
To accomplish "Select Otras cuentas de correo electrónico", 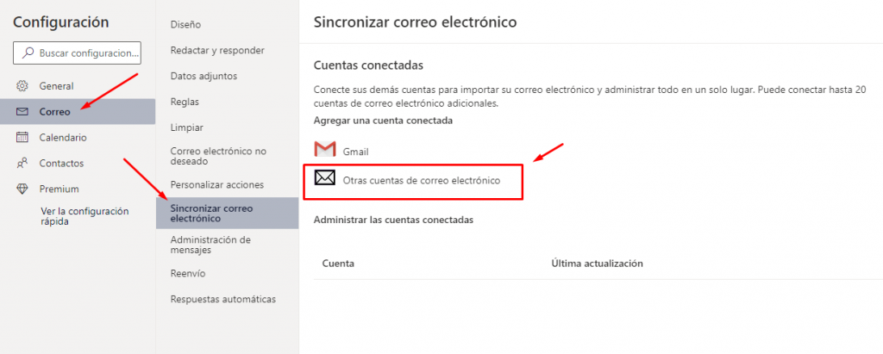I will click(421, 180).
